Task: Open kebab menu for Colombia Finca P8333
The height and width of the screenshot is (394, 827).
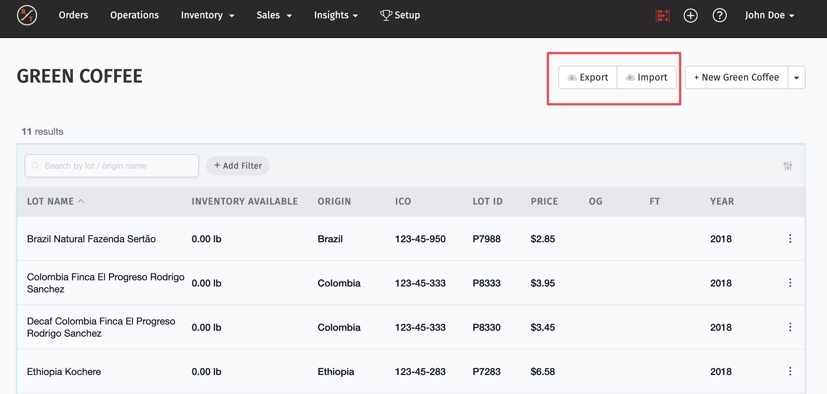Action: [790, 283]
